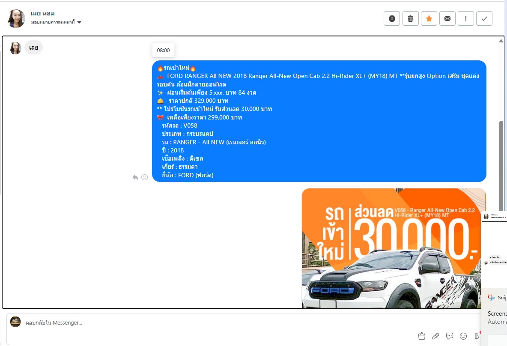Open the baht payment icon
The height and width of the screenshot is (346, 507).
[477, 336]
